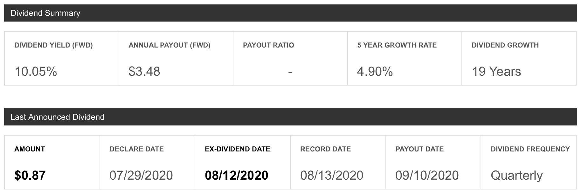The height and width of the screenshot is (192, 582).
Task: Click the Last Announced Dividend header bar
Action: 290,117
